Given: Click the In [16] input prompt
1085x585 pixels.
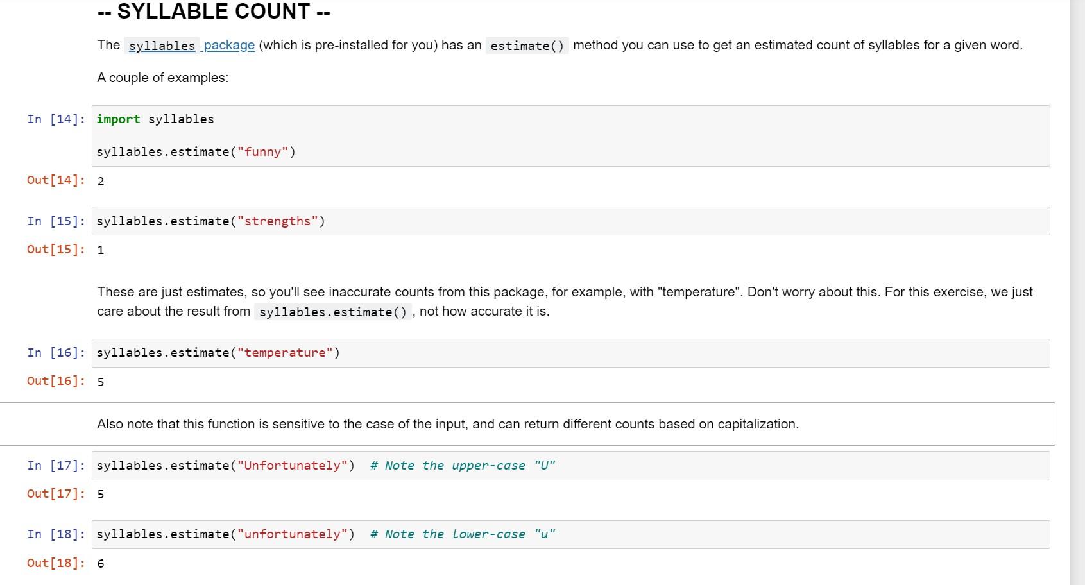Looking at the screenshot, I should click(56, 353).
